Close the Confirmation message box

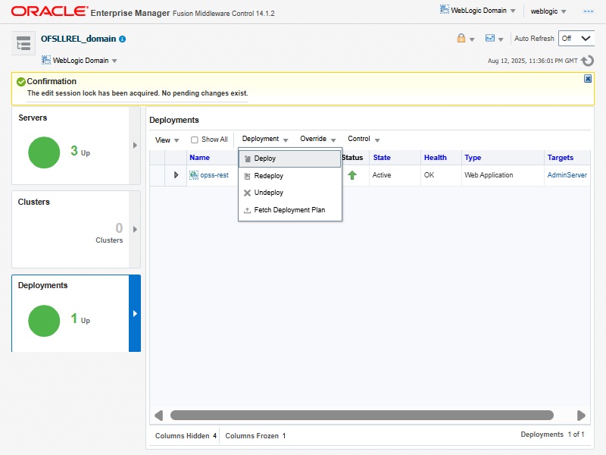click(x=588, y=79)
